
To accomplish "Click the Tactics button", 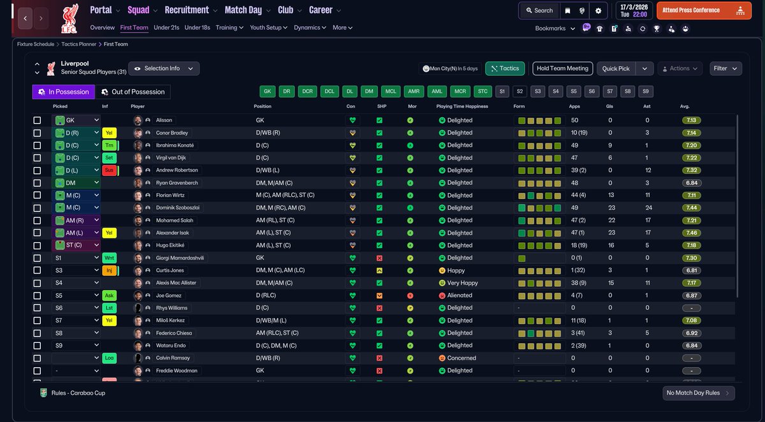I will [504, 68].
